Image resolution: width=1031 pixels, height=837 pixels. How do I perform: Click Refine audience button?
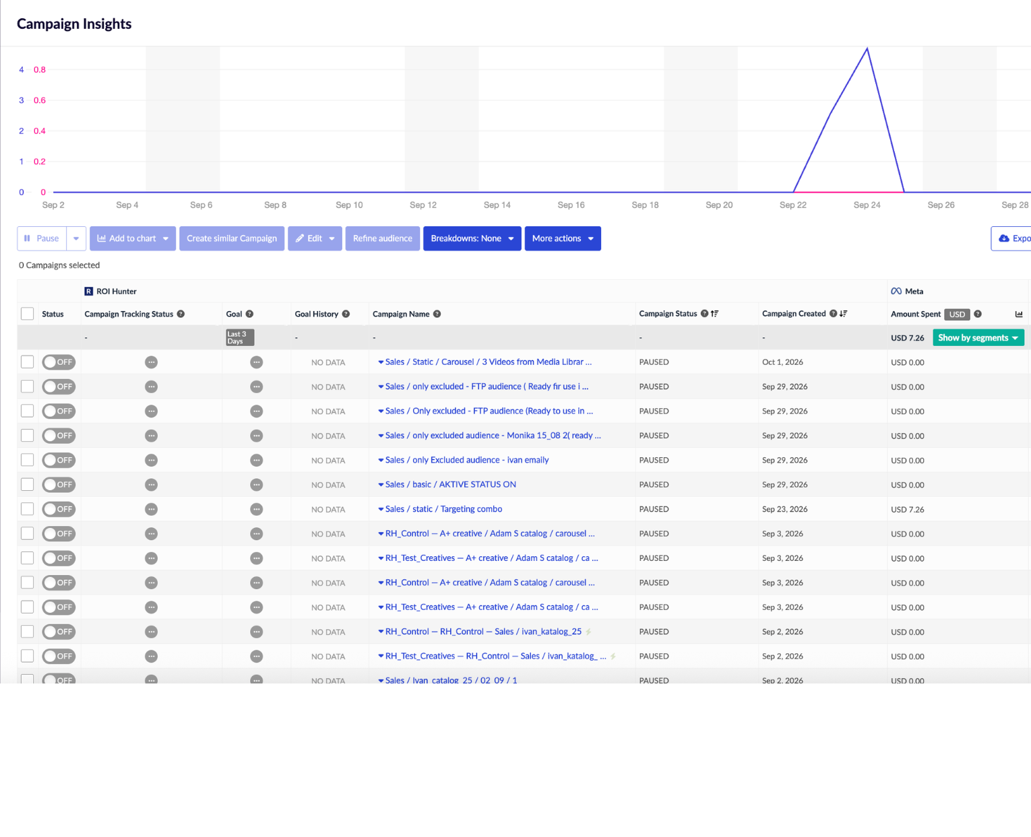point(383,238)
